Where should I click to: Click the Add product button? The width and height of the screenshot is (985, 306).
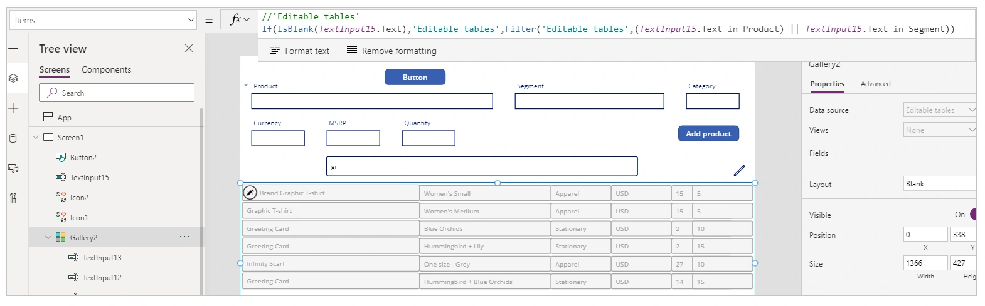click(708, 134)
